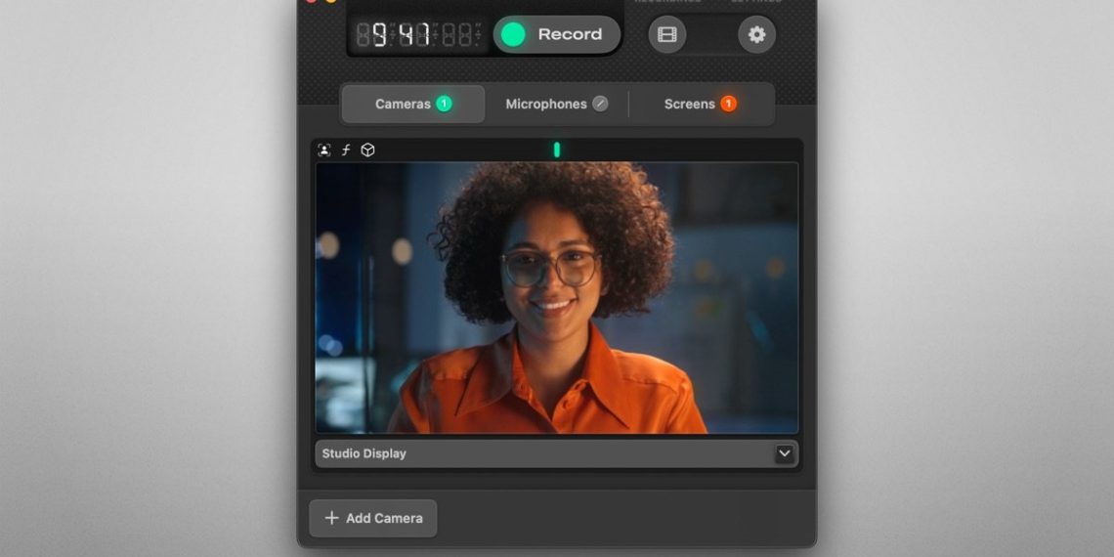Toggle the person framing icon above preview
The image size is (1114, 557).
pyautogui.click(x=324, y=150)
